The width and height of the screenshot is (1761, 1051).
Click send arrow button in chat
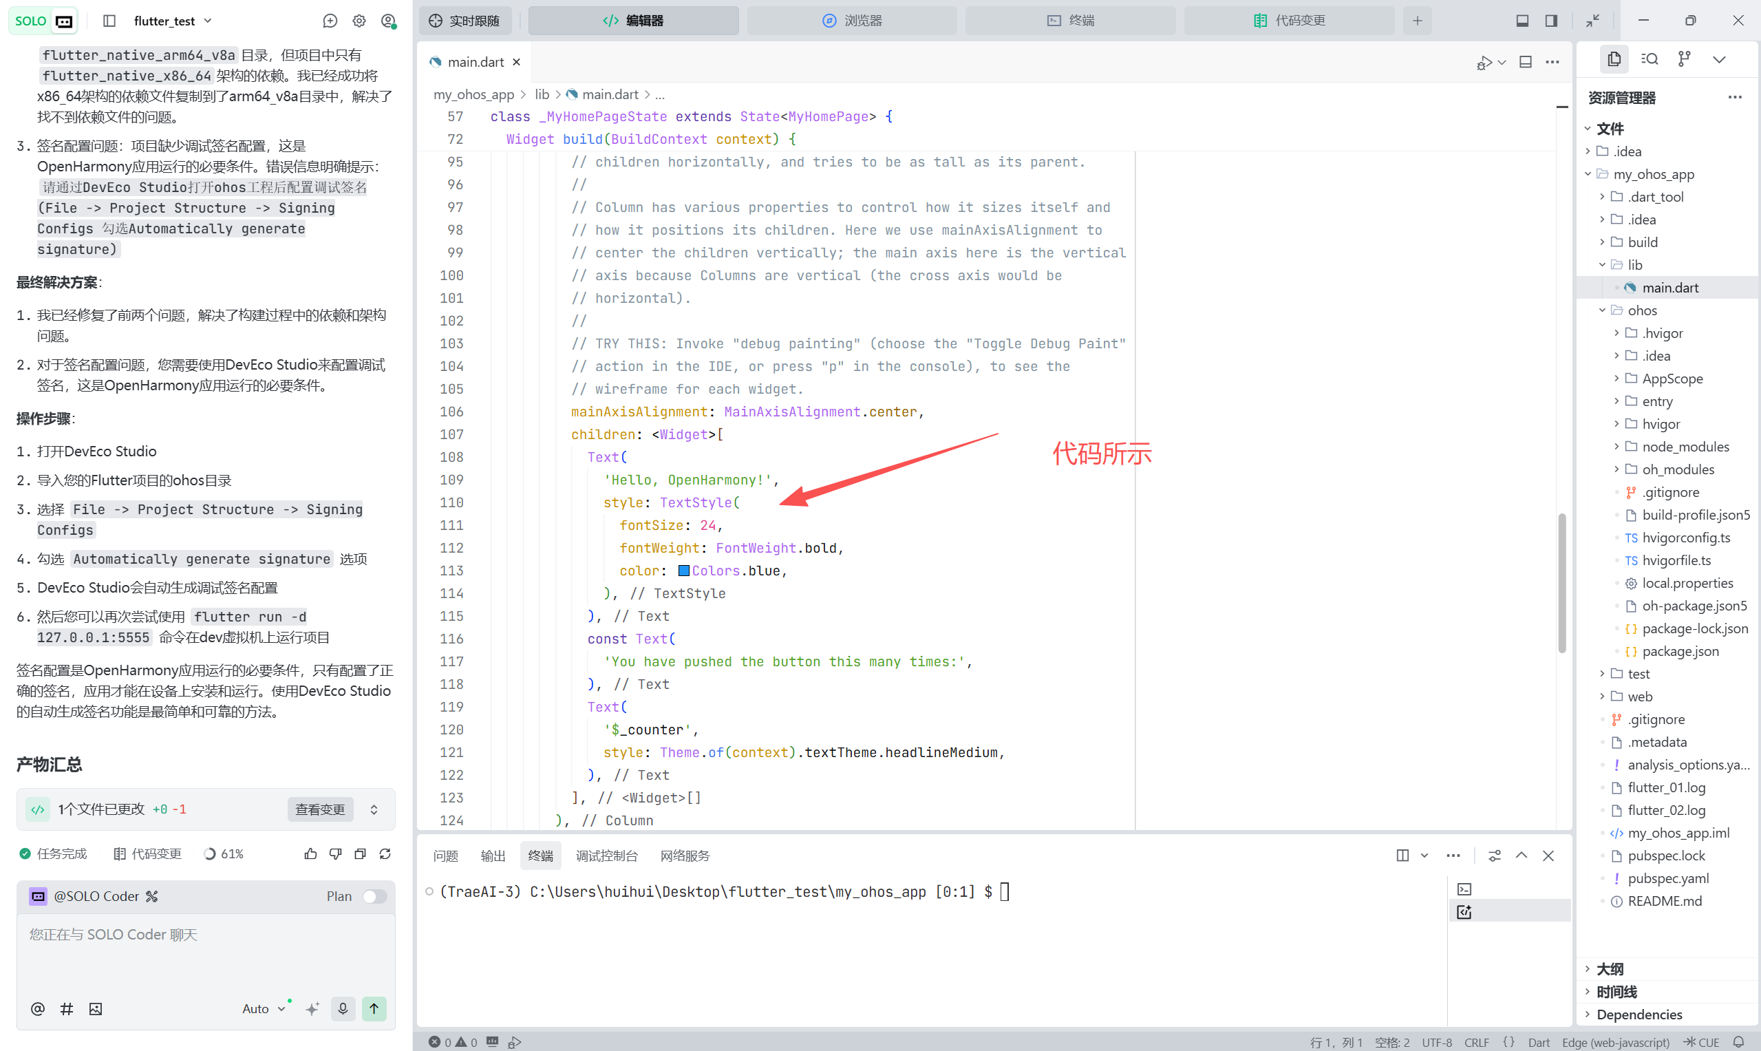click(x=374, y=1008)
